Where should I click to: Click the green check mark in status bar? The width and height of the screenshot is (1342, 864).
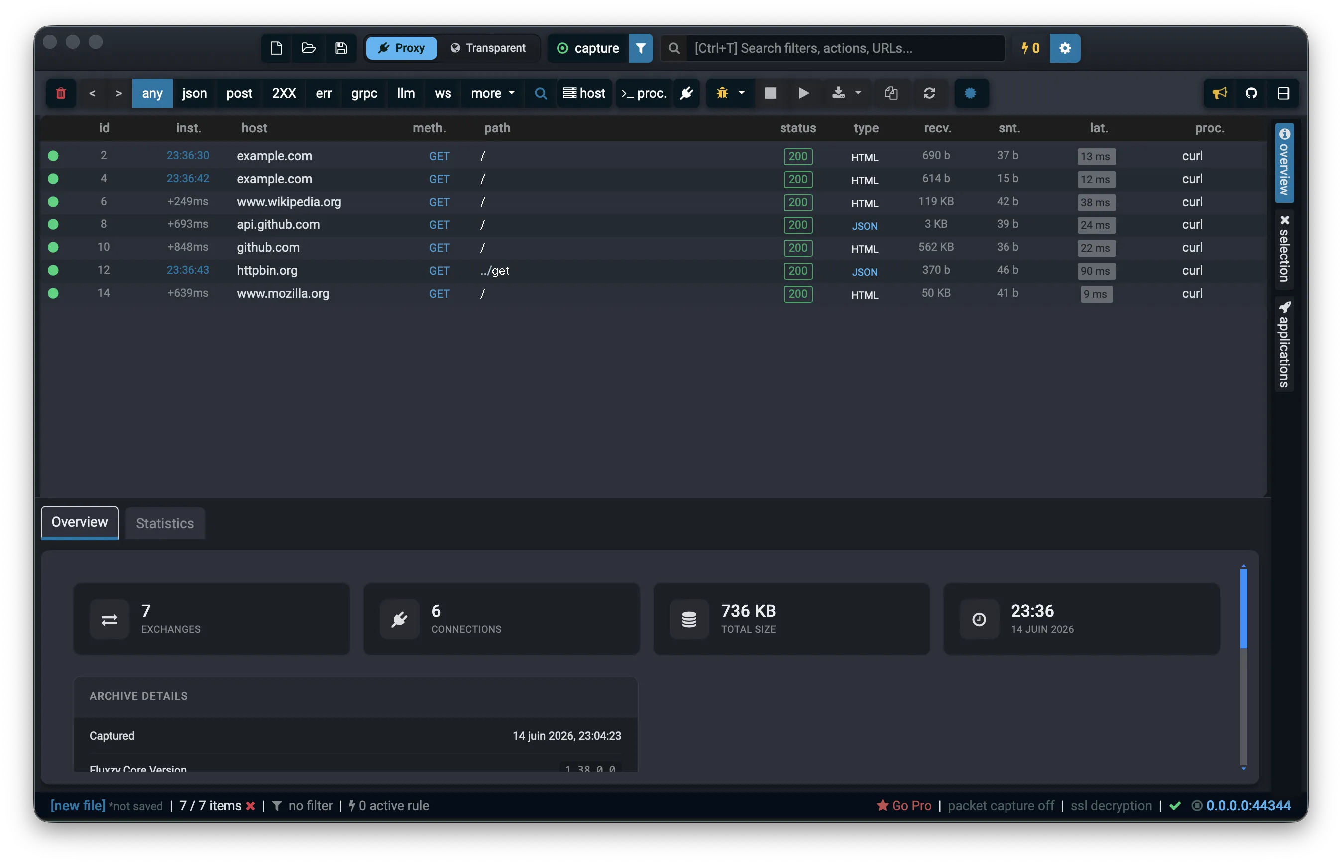(1175, 806)
